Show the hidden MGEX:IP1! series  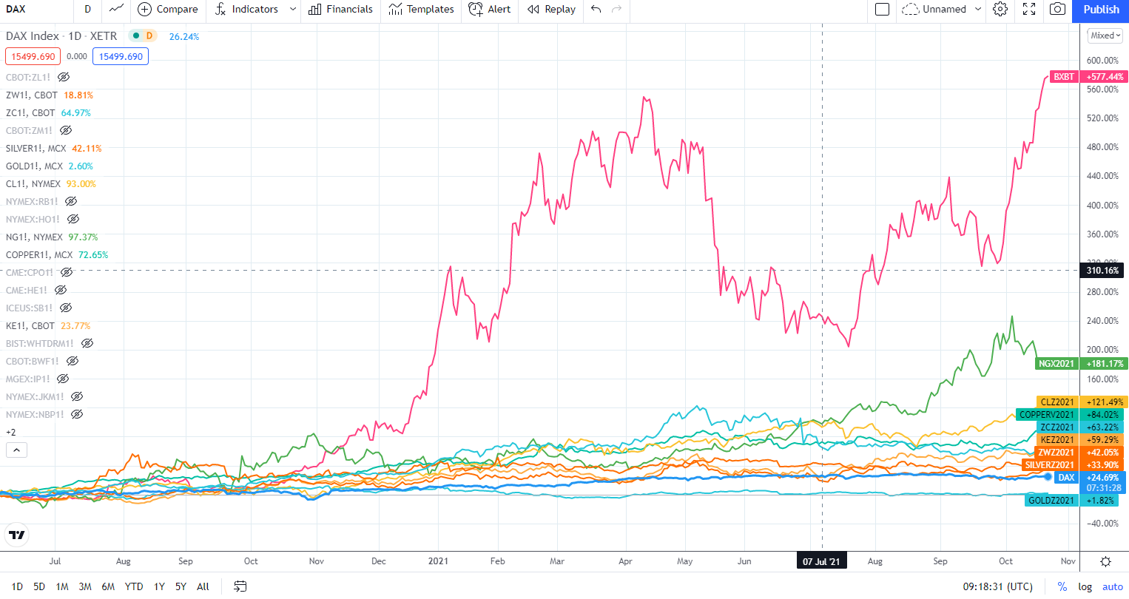click(63, 379)
